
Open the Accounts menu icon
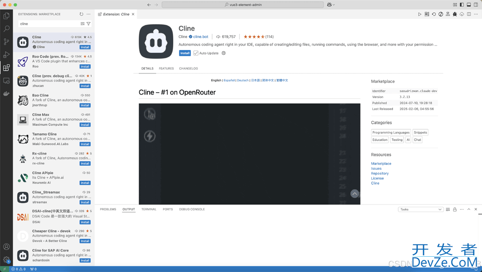tap(6, 247)
